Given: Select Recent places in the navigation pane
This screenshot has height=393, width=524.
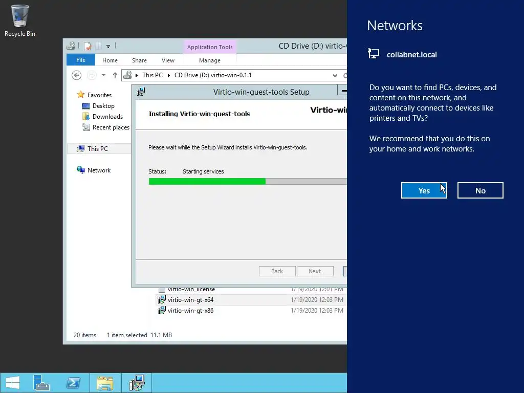Looking at the screenshot, I should (x=111, y=127).
